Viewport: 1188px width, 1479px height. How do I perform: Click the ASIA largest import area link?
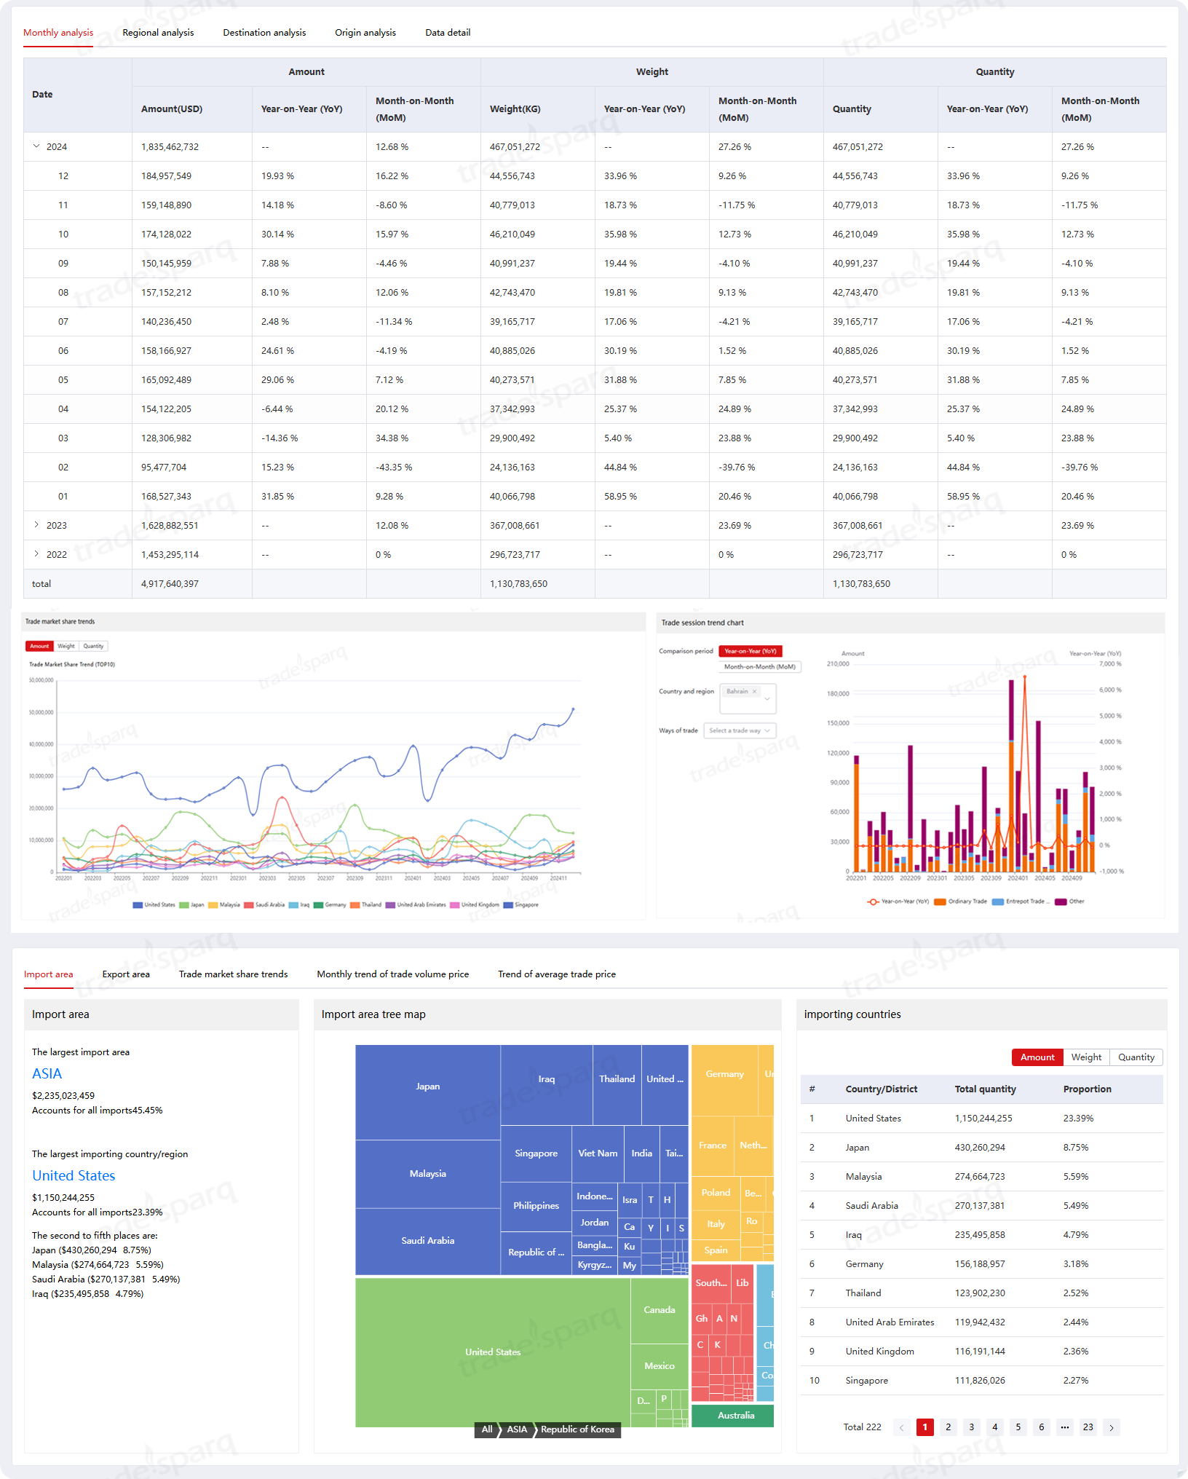(47, 1073)
